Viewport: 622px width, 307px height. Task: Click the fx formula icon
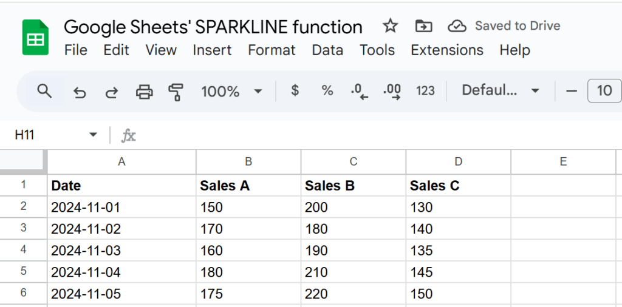click(128, 135)
